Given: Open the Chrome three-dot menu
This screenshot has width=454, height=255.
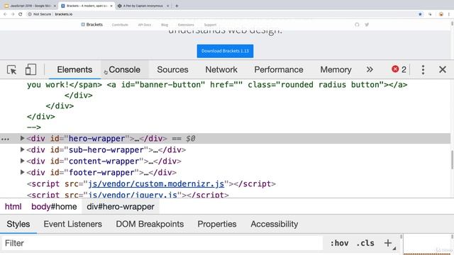Looking at the screenshot, I should pos(449,14).
